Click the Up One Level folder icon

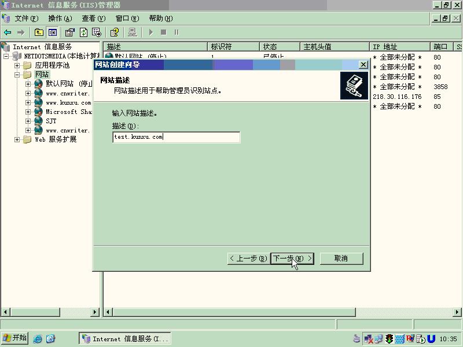pos(39,32)
